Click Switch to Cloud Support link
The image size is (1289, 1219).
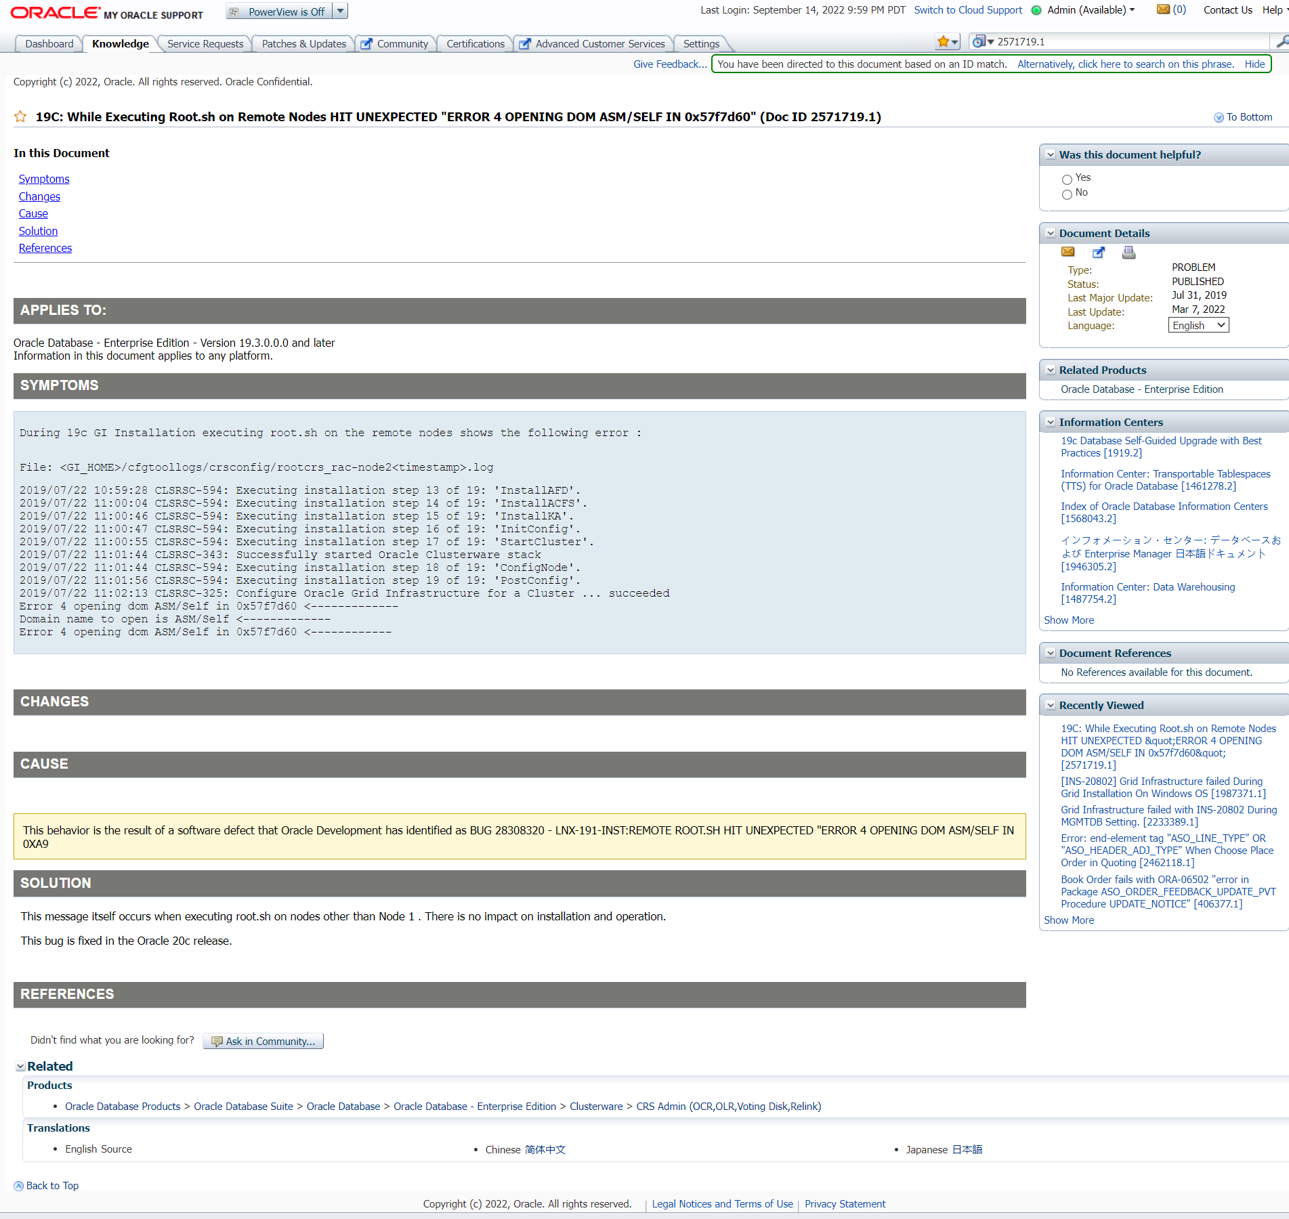coord(968,10)
